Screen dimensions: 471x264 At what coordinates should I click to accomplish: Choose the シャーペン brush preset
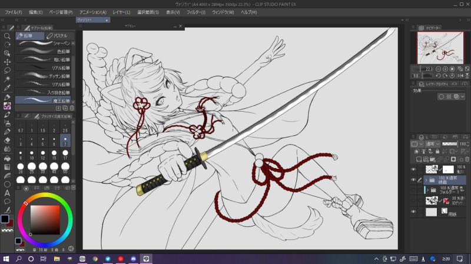45,43
